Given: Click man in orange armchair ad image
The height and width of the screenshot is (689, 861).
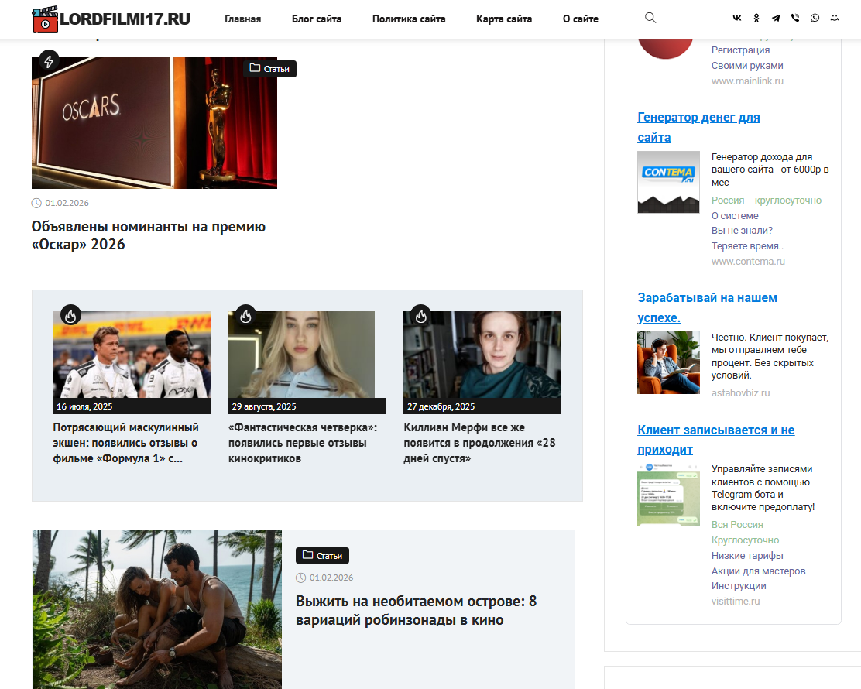Looking at the screenshot, I should pyautogui.click(x=668, y=362).
